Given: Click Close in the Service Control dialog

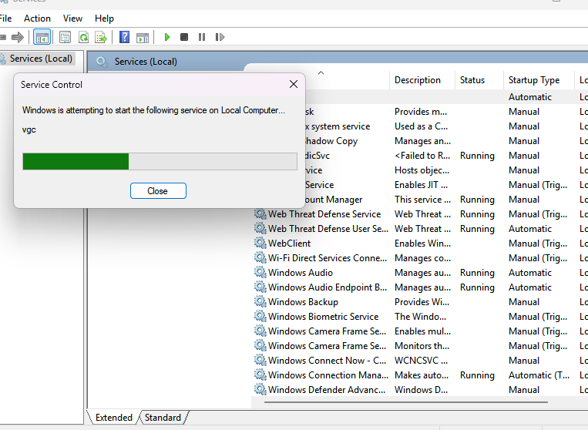Looking at the screenshot, I should [158, 191].
